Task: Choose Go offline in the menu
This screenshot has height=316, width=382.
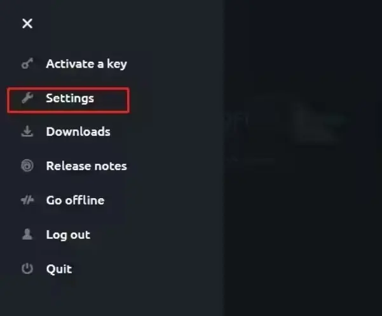Action: (x=63, y=200)
